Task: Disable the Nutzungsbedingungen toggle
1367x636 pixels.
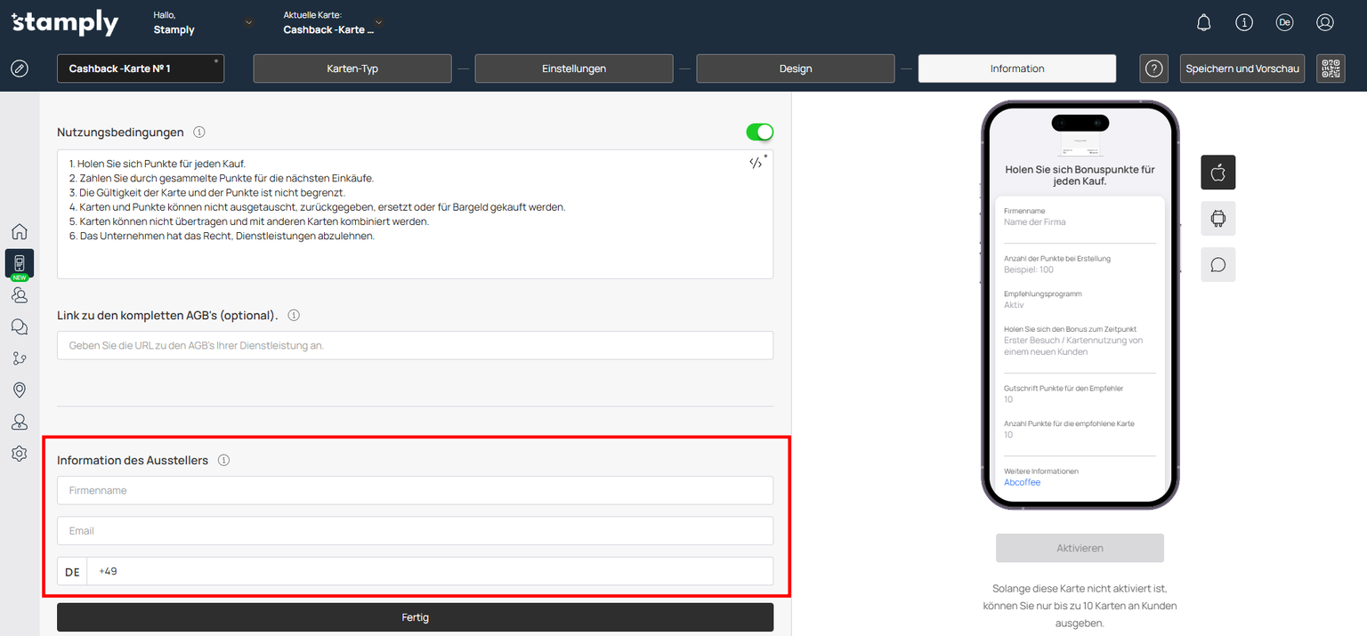Action: [759, 133]
